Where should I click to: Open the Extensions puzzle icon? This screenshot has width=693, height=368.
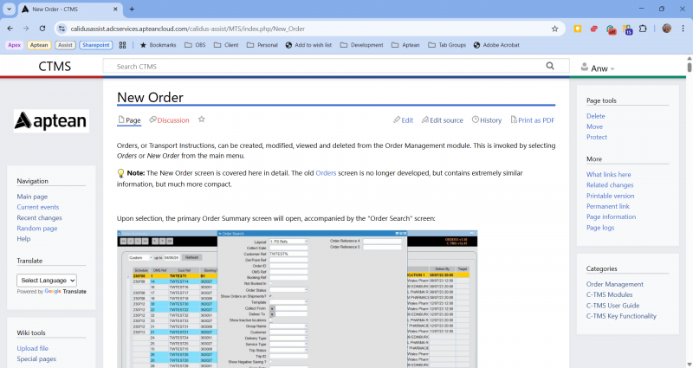coord(643,29)
